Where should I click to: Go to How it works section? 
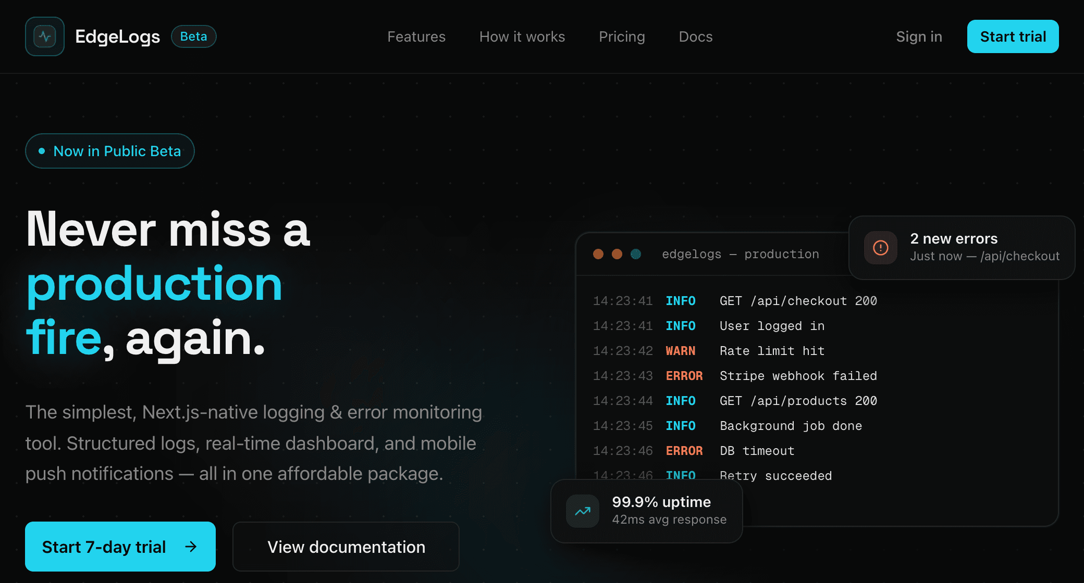coord(522,36)
